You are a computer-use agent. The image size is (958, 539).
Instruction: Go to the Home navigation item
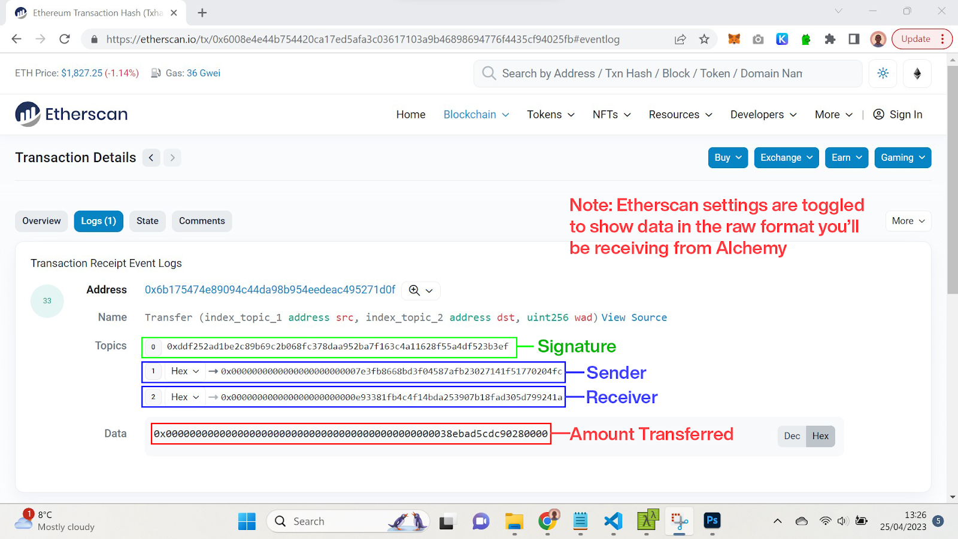point(411,115)
